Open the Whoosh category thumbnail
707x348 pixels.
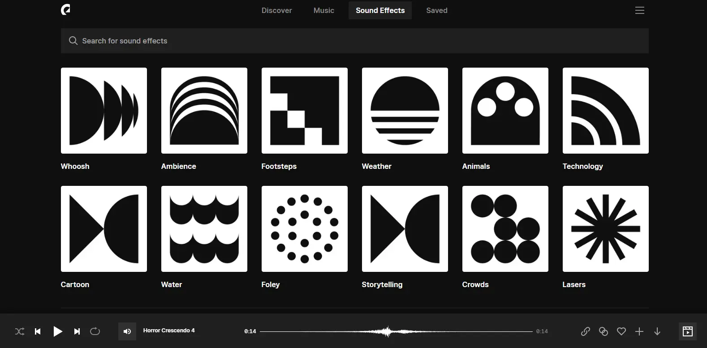coord(104,111)
